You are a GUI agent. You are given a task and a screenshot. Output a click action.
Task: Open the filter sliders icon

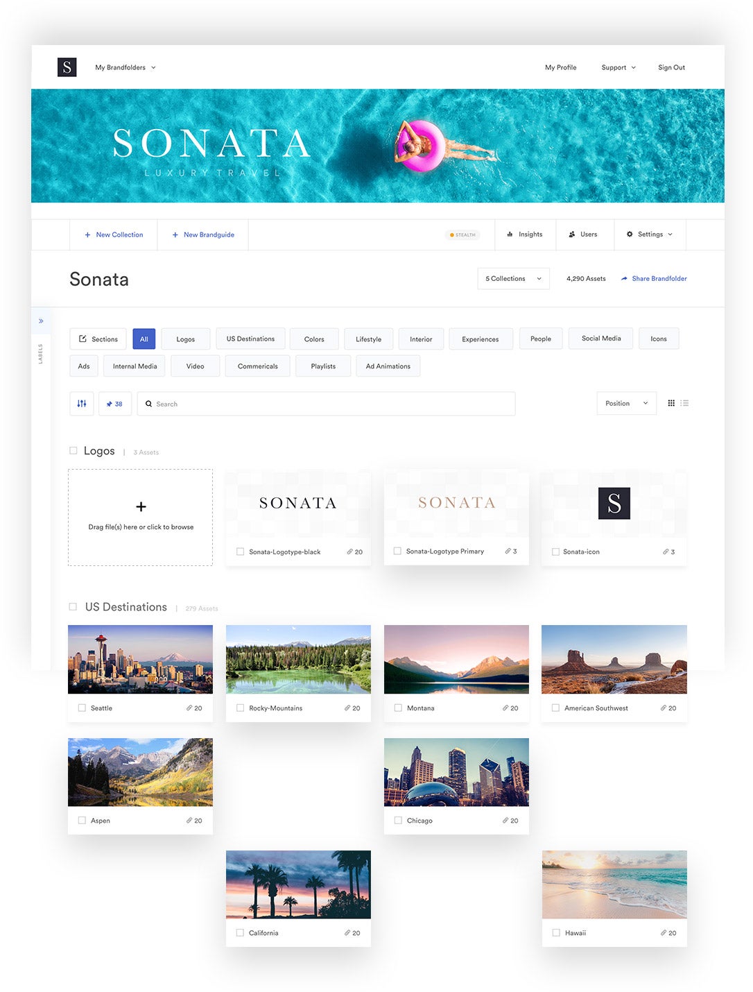[x=82, y=404]
